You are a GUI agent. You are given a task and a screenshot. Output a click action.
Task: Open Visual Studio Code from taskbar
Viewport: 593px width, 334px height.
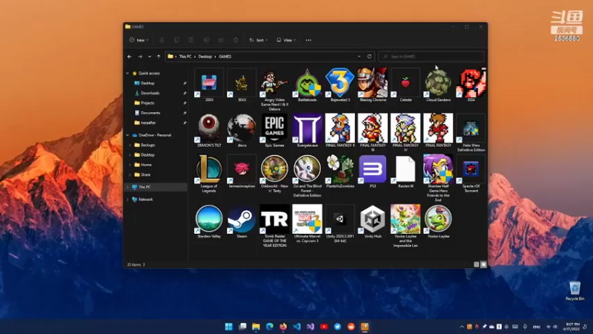297,327
